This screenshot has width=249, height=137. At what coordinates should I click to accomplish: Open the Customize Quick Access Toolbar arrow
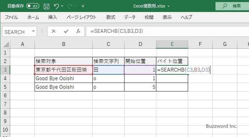(x=83, y=6)
